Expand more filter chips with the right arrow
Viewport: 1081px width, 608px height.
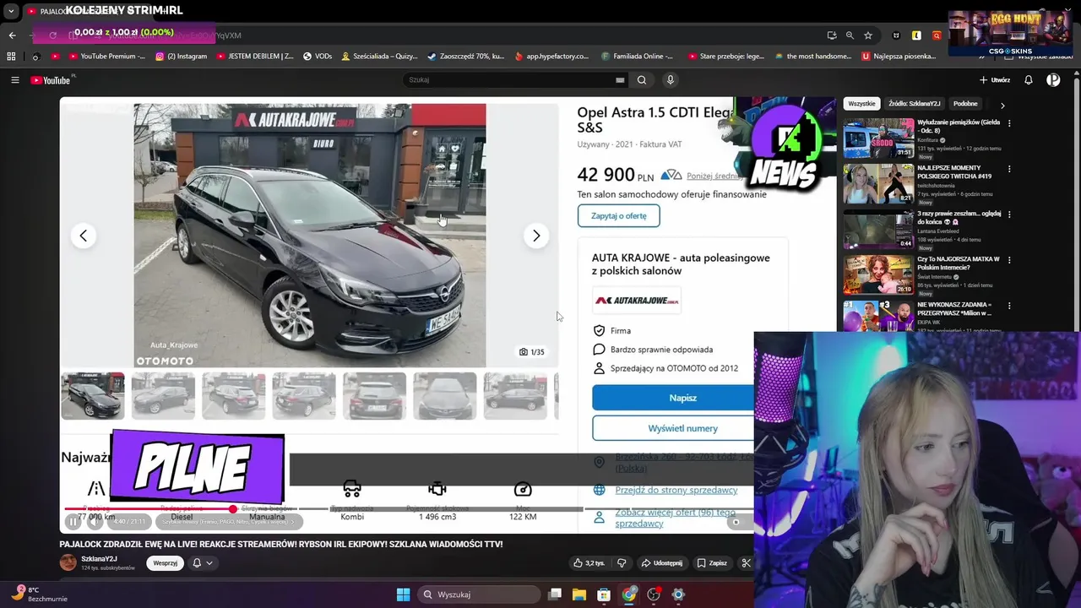(x=1002, y=106)
